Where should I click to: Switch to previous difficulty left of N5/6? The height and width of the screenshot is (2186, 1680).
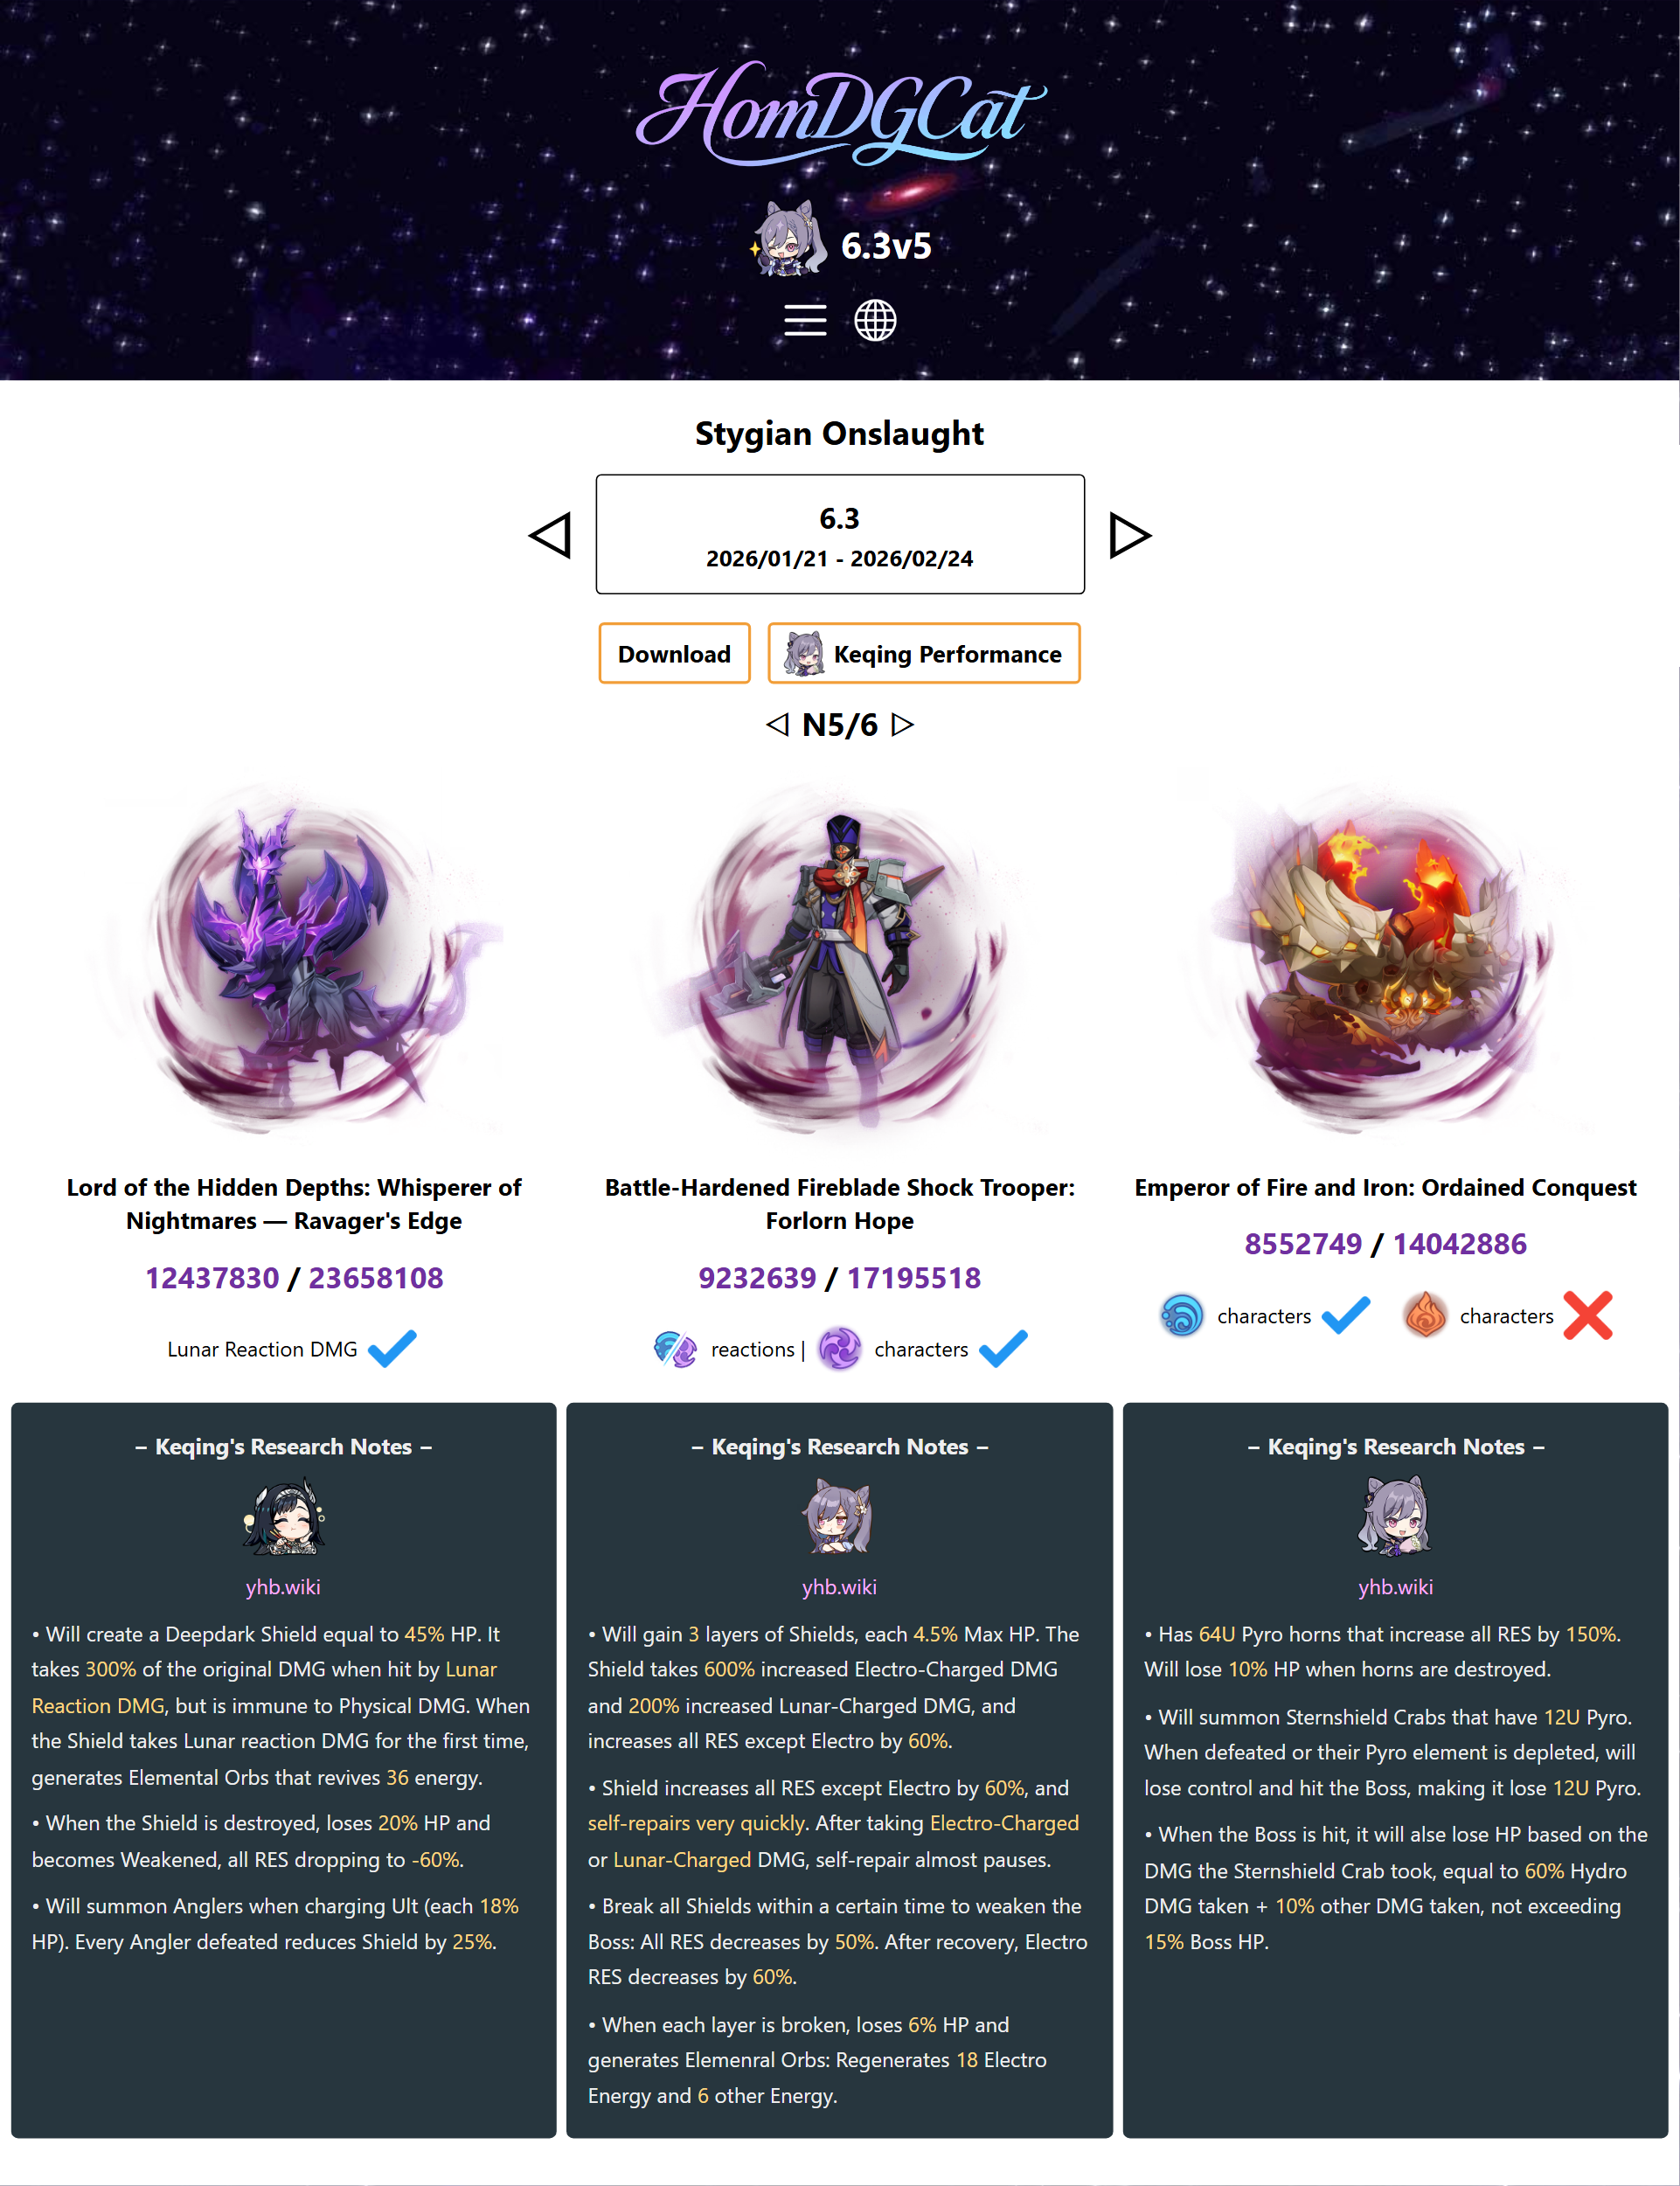point(777,724)
